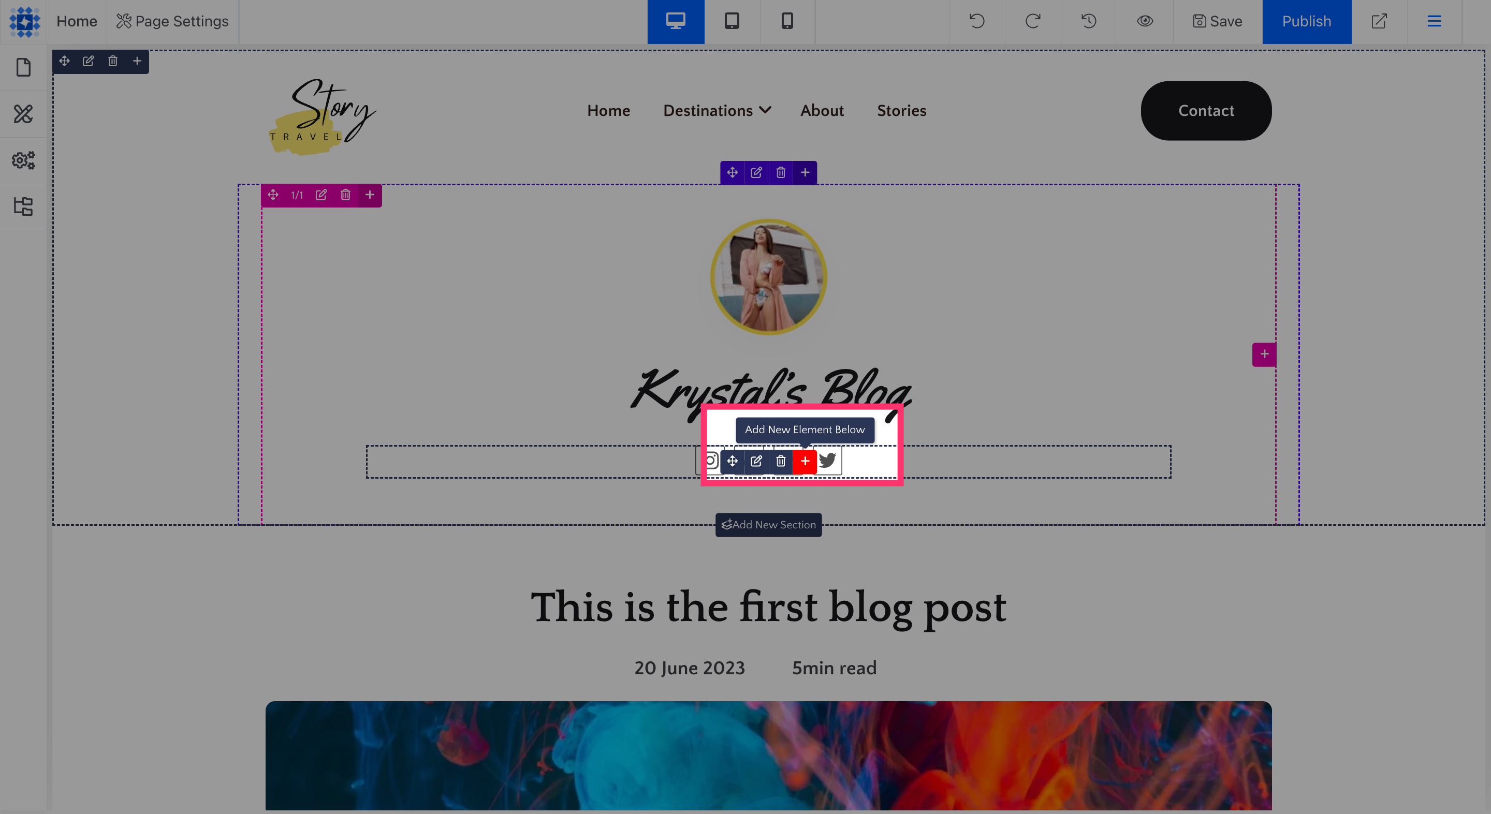Click the move/drag element icon

tap(732, 461)
